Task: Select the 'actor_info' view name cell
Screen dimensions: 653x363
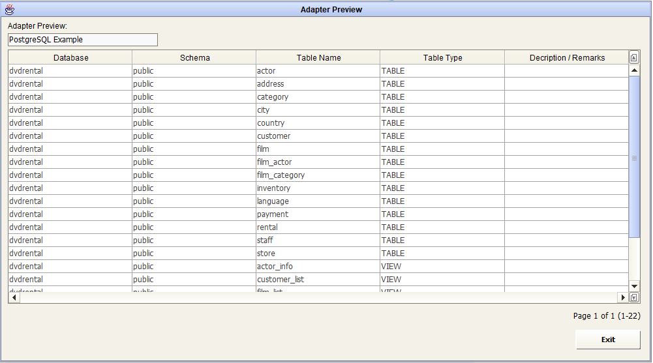Action: point(318,266)
